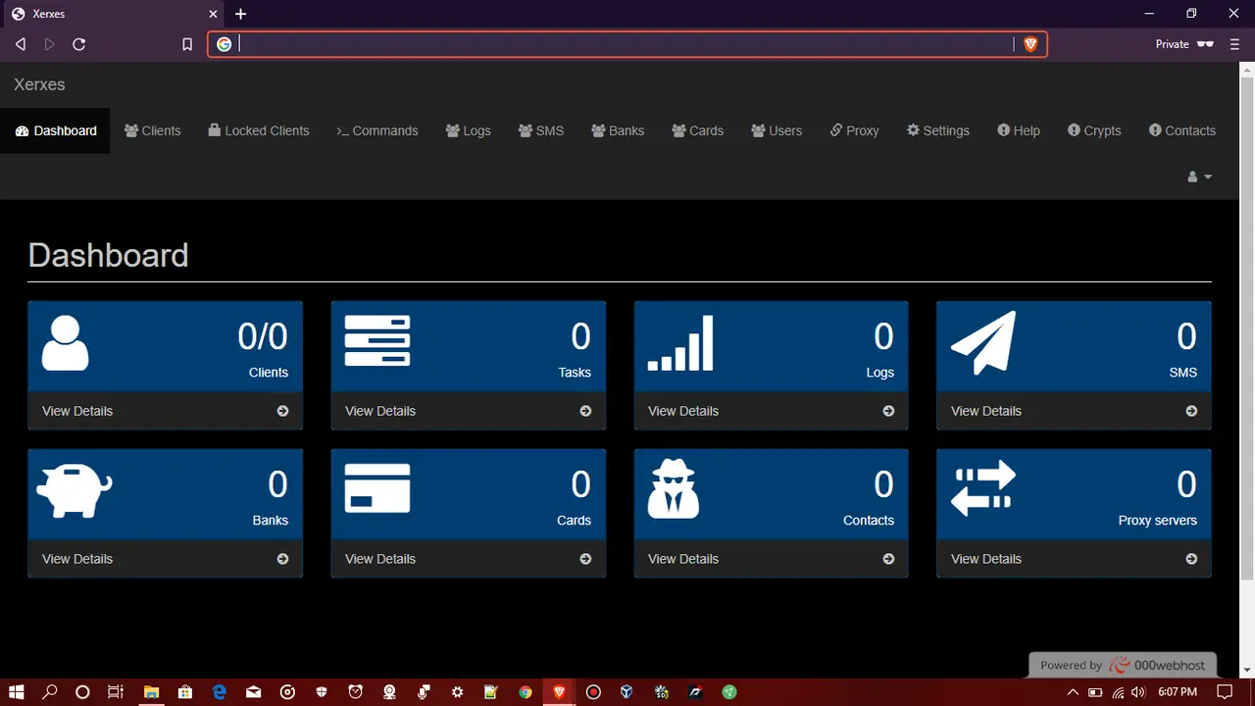Click the SMS paper plane icon
This screenshot has width=1255, height=706.
coord(983,343)
